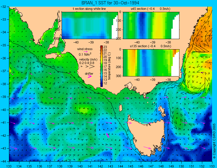Click the 't section along white line' heading

click(x=89, y=9)
